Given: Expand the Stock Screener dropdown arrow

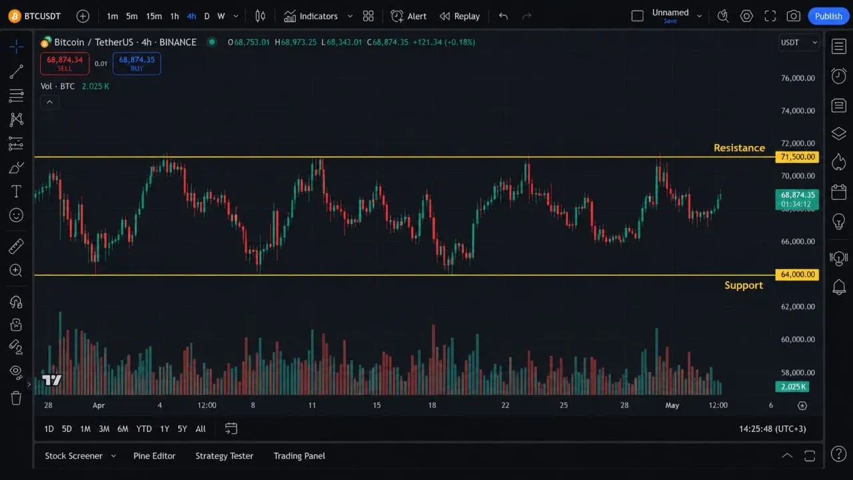Looking at the screenshot, I should 113,456.
